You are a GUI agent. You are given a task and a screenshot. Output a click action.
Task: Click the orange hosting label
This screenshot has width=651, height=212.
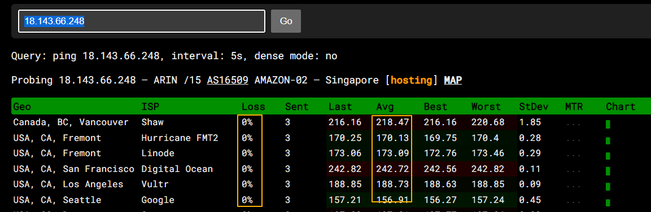click(412, 80)
